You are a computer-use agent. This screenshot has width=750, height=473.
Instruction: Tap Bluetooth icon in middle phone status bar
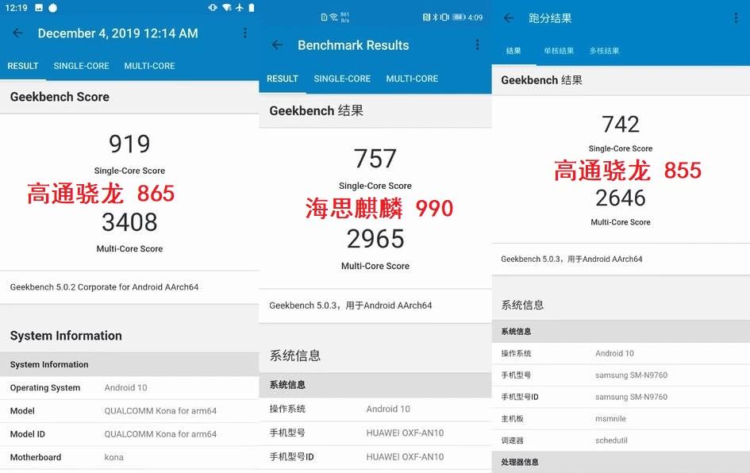click(435, 17)
